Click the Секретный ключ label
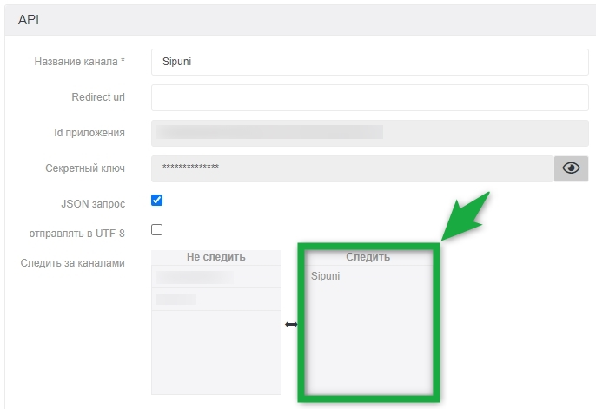596x409 pixels. (85, 168)
